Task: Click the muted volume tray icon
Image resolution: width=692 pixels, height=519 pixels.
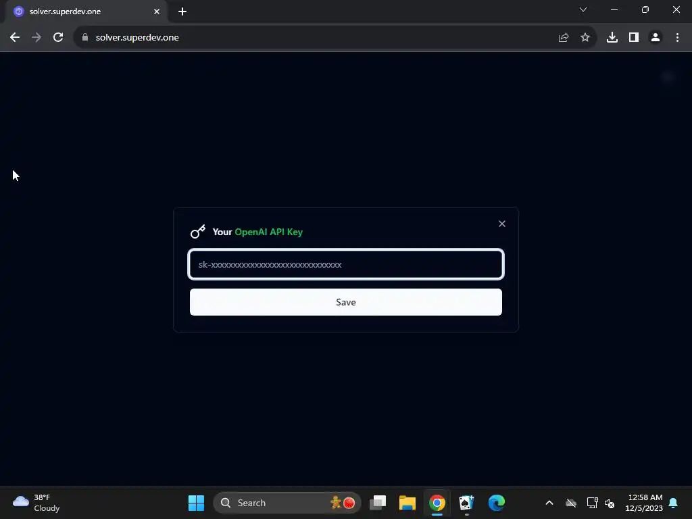Action: (x=610, y=503)
